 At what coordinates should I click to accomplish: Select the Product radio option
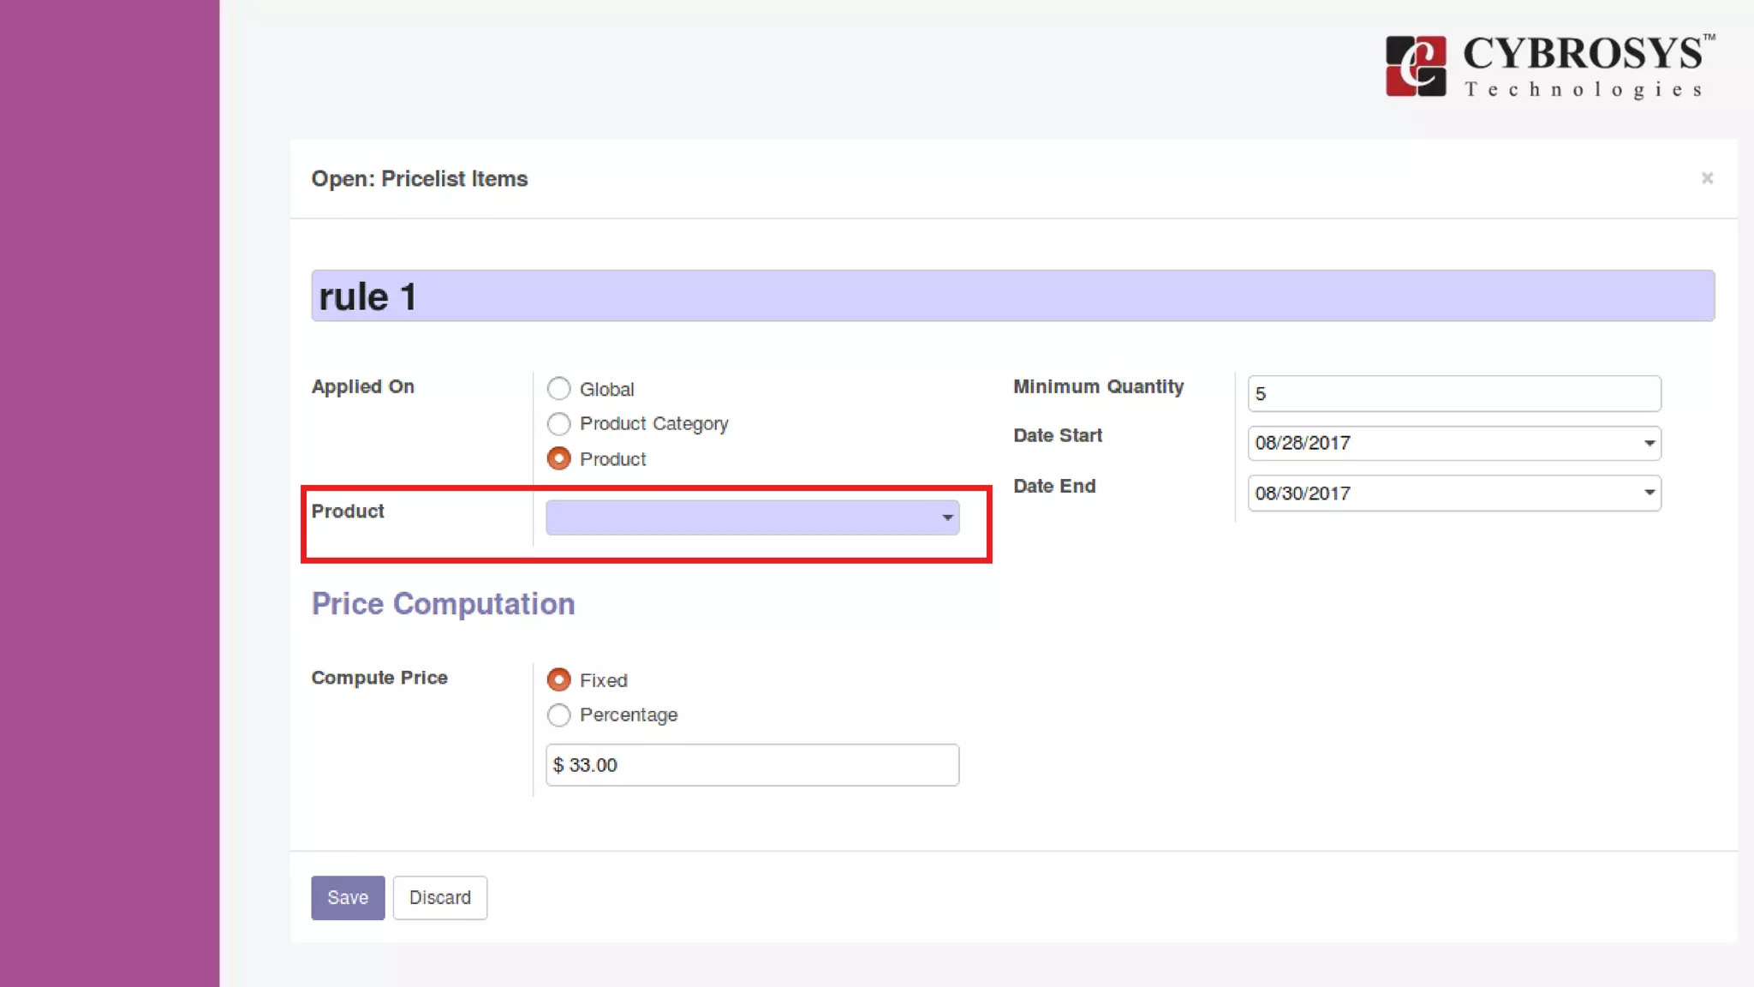(558, 459)
